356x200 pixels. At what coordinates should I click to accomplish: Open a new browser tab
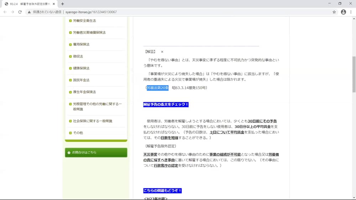tap(62, 4)
